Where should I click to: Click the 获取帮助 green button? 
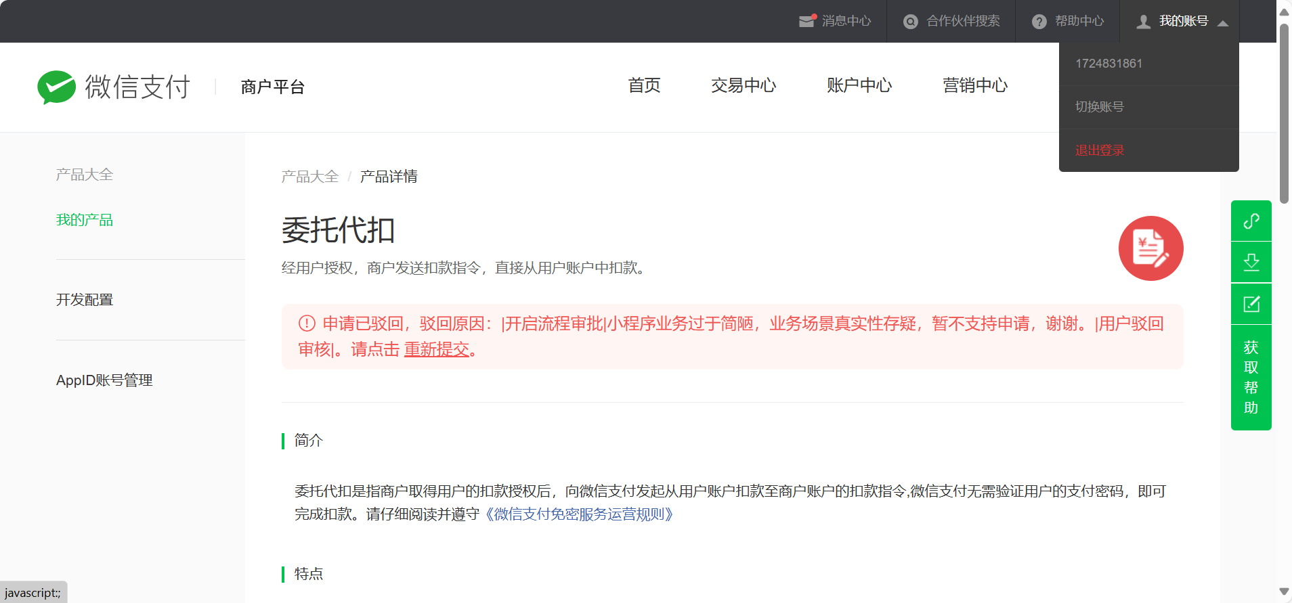(1251, 378)
